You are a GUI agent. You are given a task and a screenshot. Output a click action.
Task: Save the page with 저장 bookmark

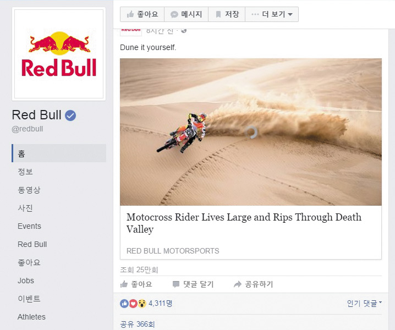click(227, 14)
